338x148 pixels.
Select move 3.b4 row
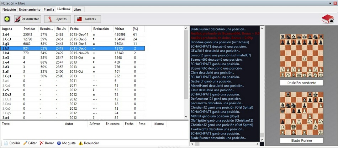click(x=73, y=53)
